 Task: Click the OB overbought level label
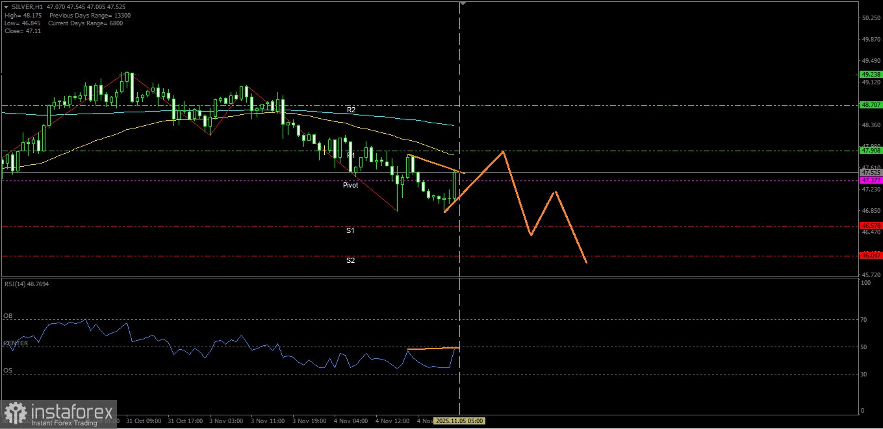8,316
